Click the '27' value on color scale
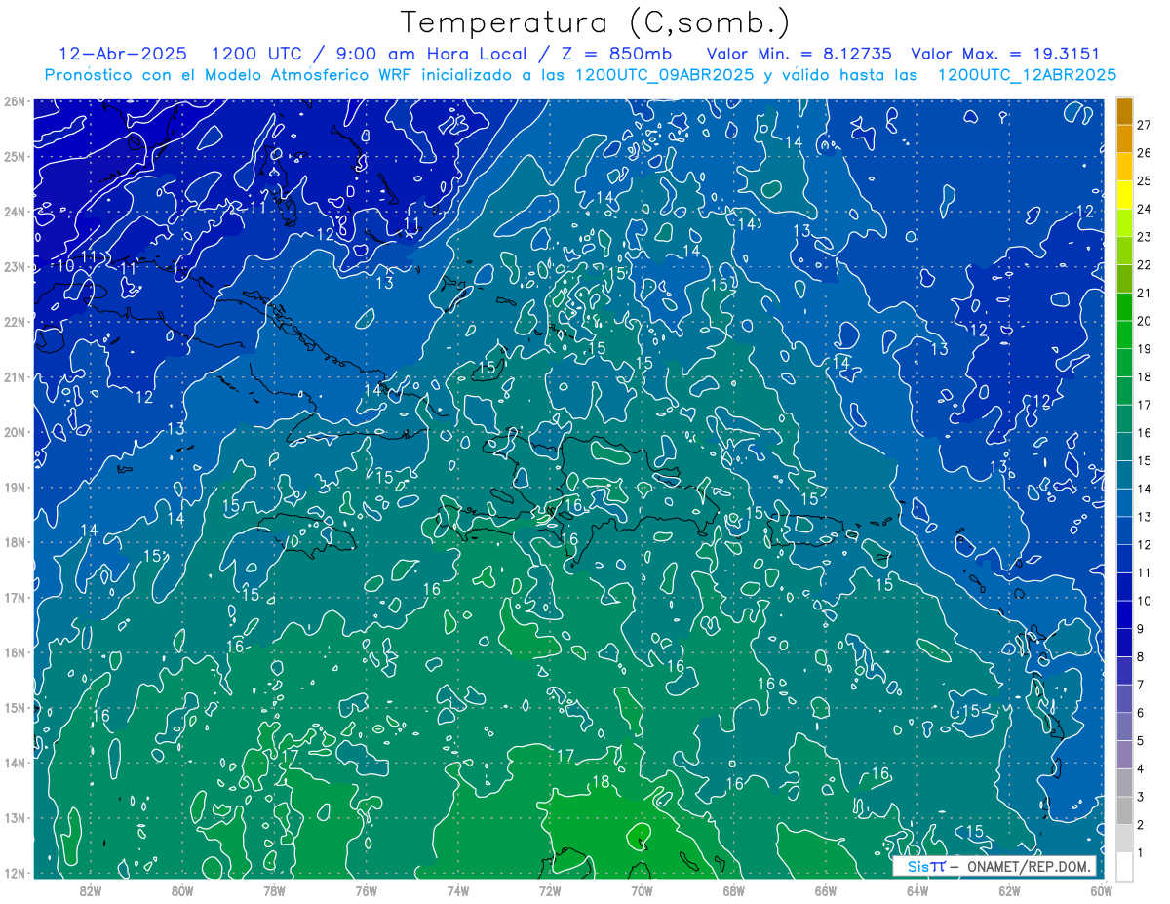 pyautogui.click(x=1145, y=125)
